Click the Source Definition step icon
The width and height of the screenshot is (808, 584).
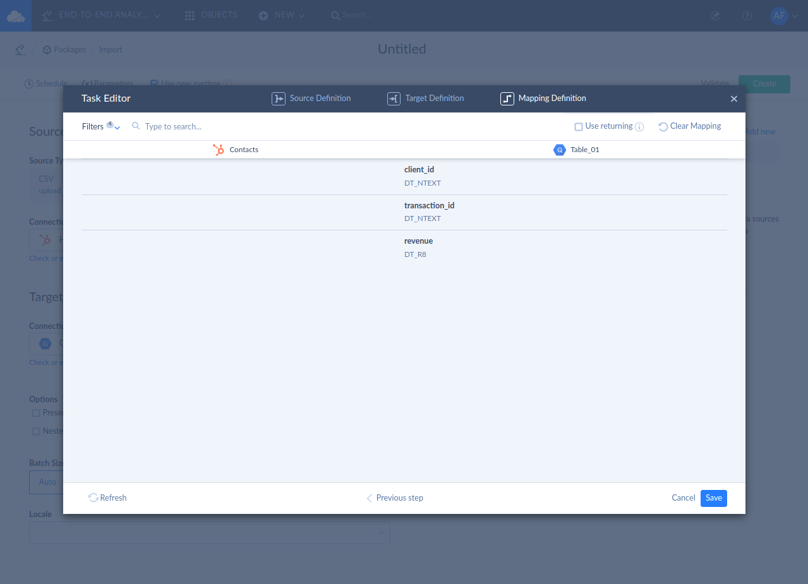279,98
